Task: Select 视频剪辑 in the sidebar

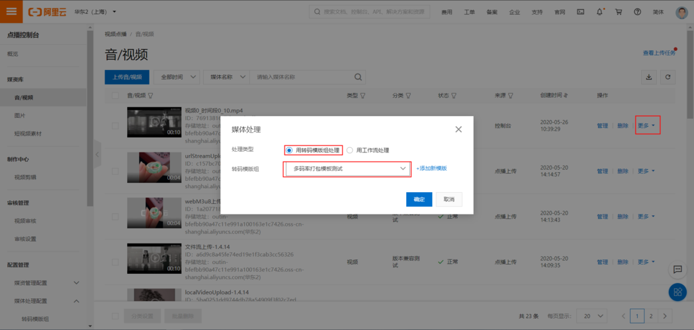Action: tap(25, 177)
